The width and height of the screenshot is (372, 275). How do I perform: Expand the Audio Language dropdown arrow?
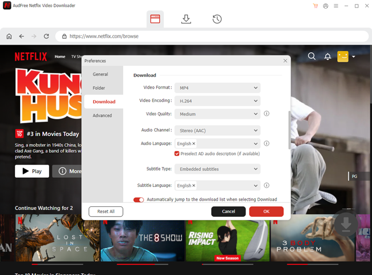255,144
